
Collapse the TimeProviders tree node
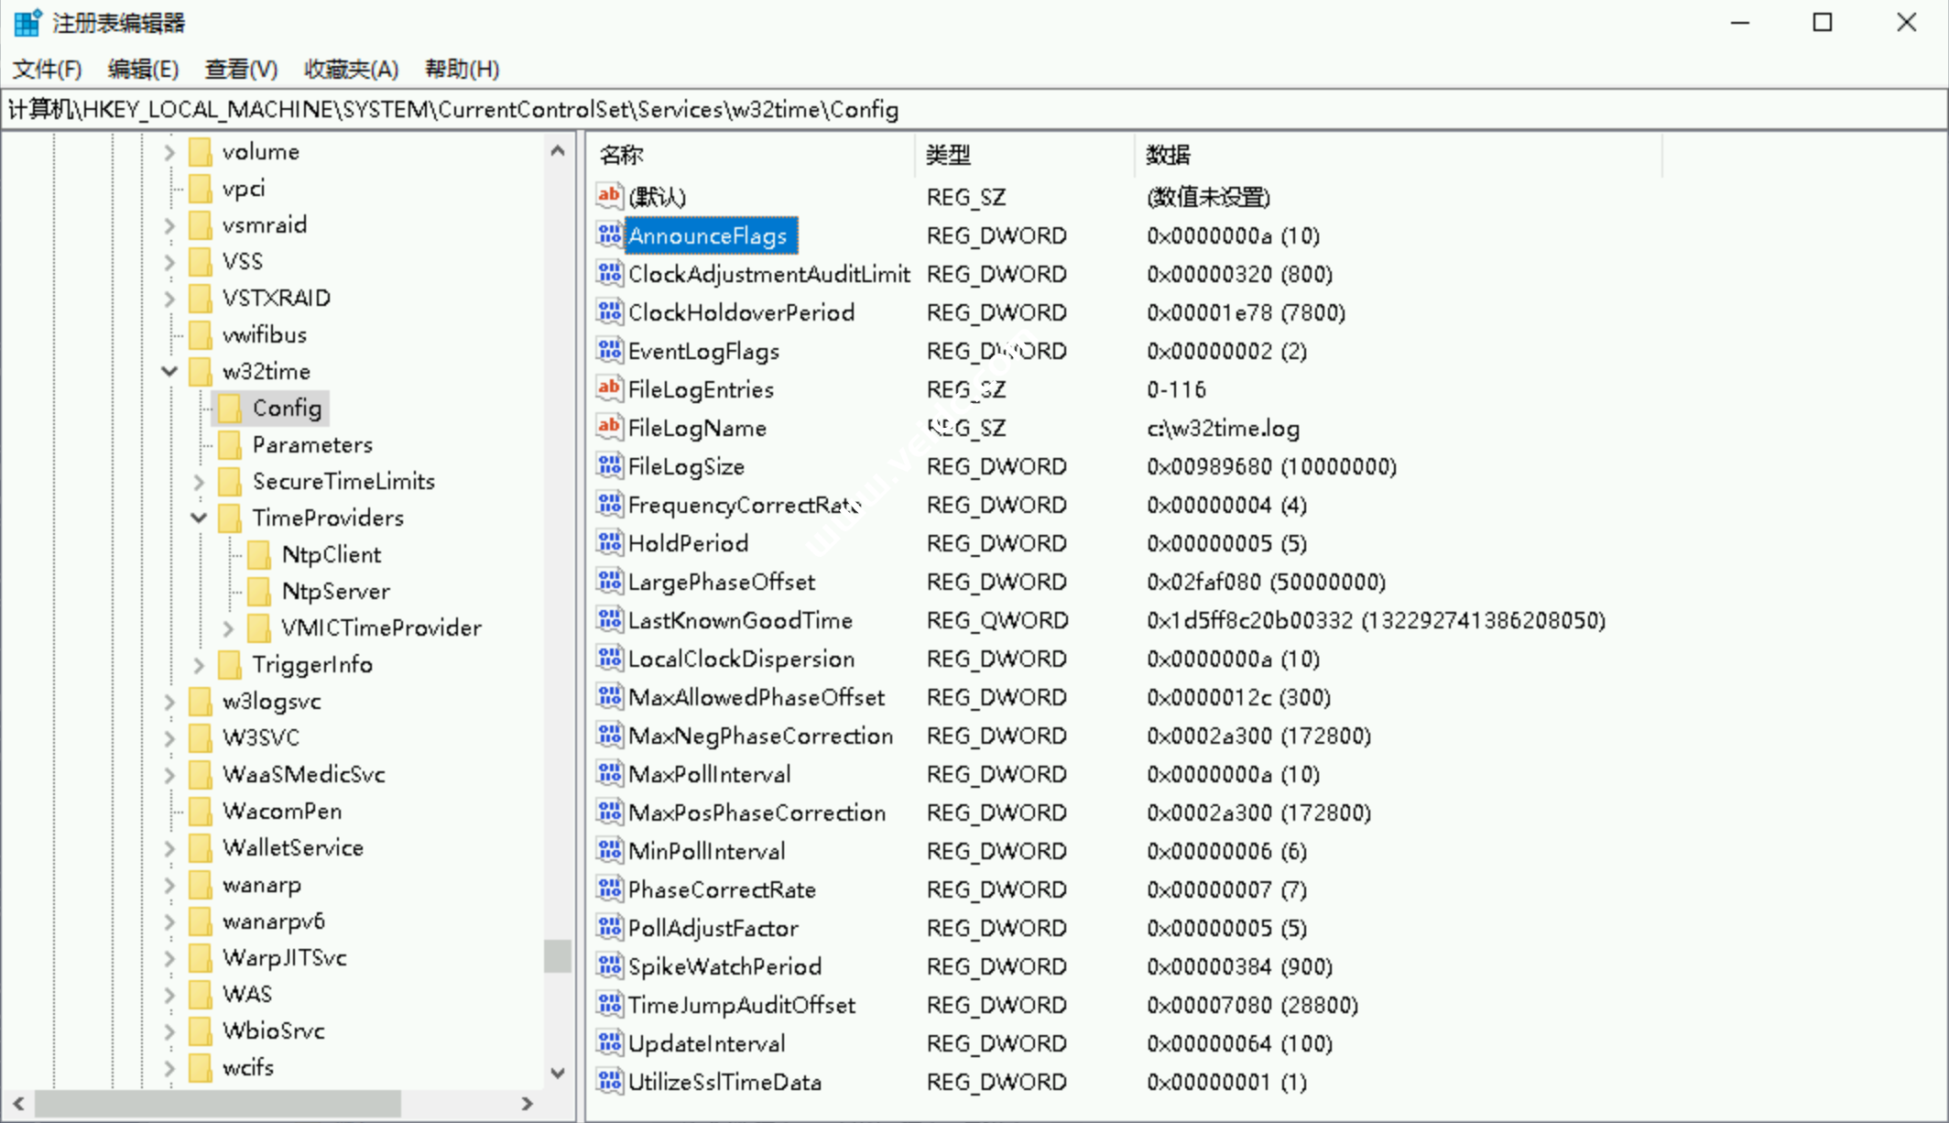click(x=199, y=518)
